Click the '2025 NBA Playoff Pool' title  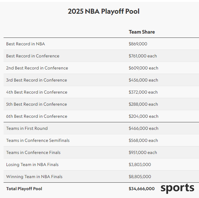click(104, 11)
